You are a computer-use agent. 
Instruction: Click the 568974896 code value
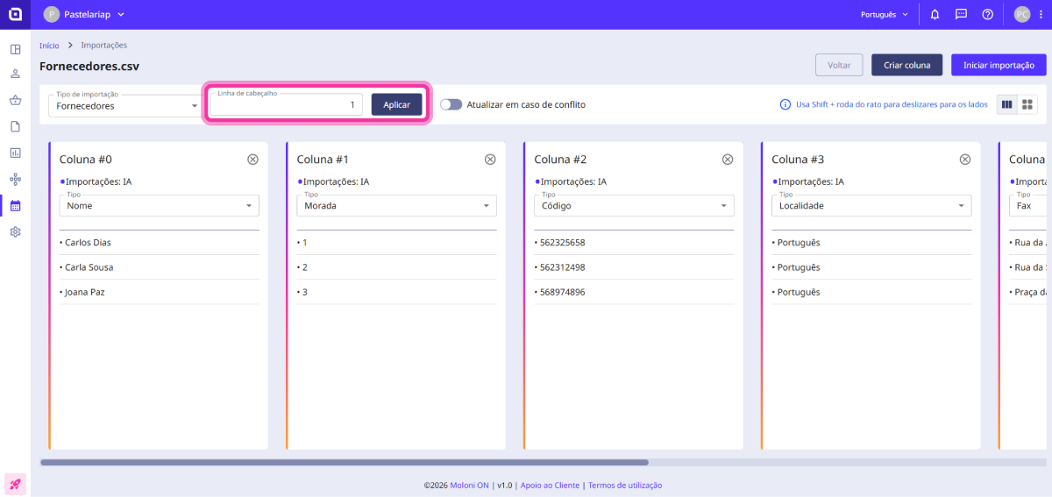click(562, 292)
